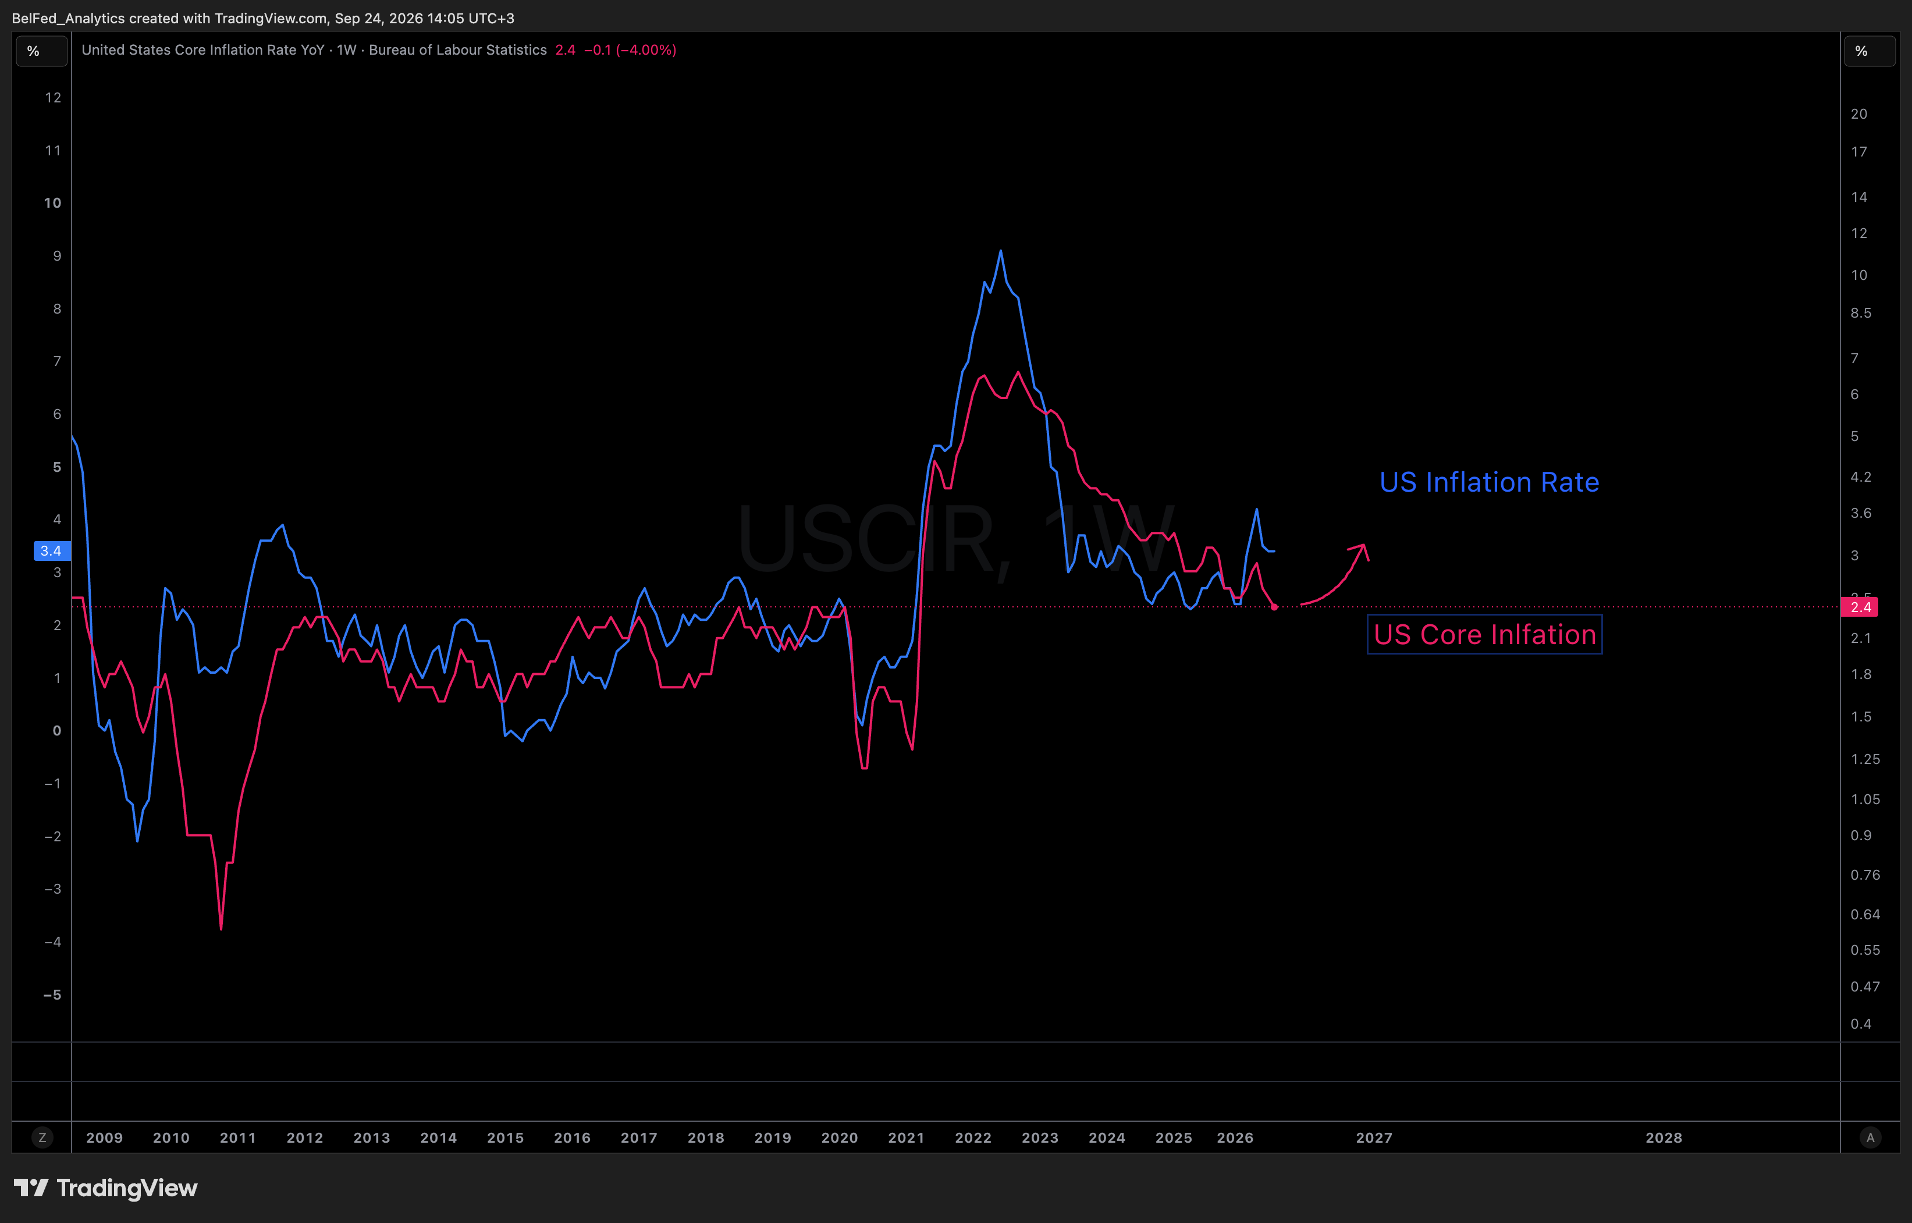Click the 2027 label on the time axis
The width and height of the screenshot is (1912, 1223).
(x=1374, y=1137)
